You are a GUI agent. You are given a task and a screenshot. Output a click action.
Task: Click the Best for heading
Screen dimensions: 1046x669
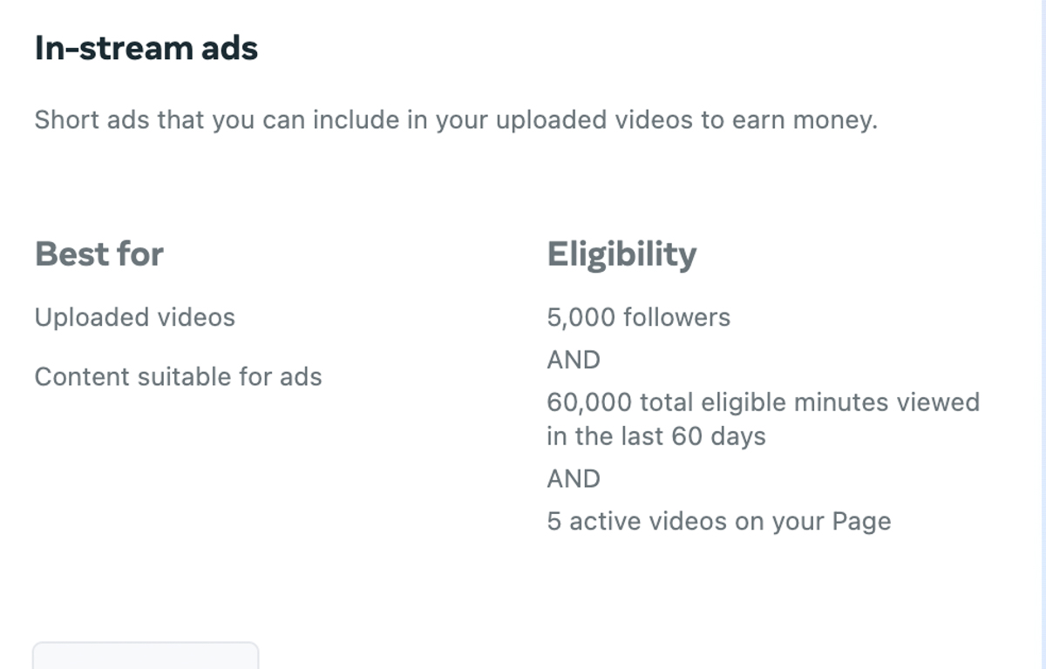(99, 254)
